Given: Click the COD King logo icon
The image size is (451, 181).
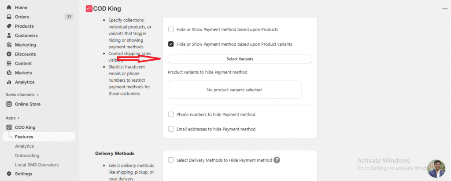Looking at the screenshot, I should click(x=89, y=8).
